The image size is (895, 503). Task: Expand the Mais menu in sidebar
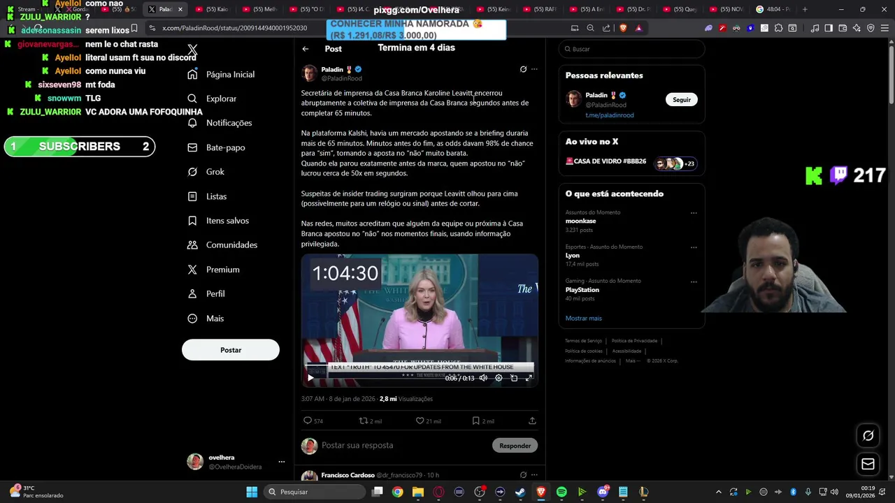[206, 319]
